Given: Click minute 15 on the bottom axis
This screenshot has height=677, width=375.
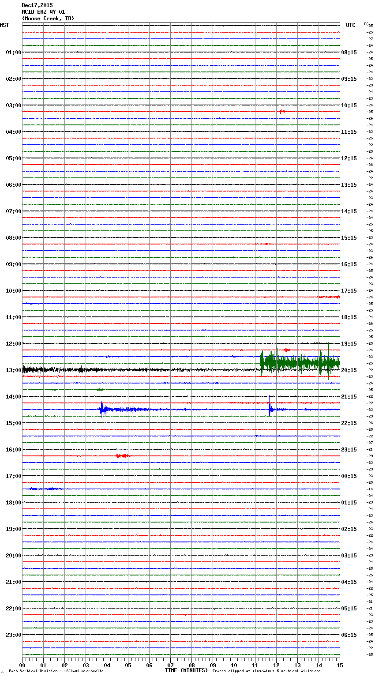Looking at the screenshot, I should (340, 665).
